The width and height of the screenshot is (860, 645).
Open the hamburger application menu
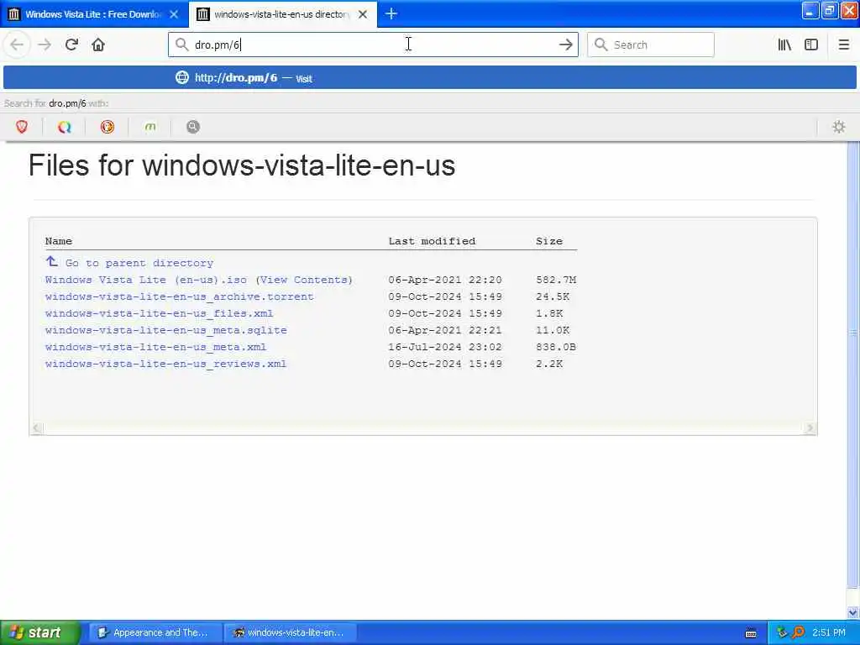(843, 45)
